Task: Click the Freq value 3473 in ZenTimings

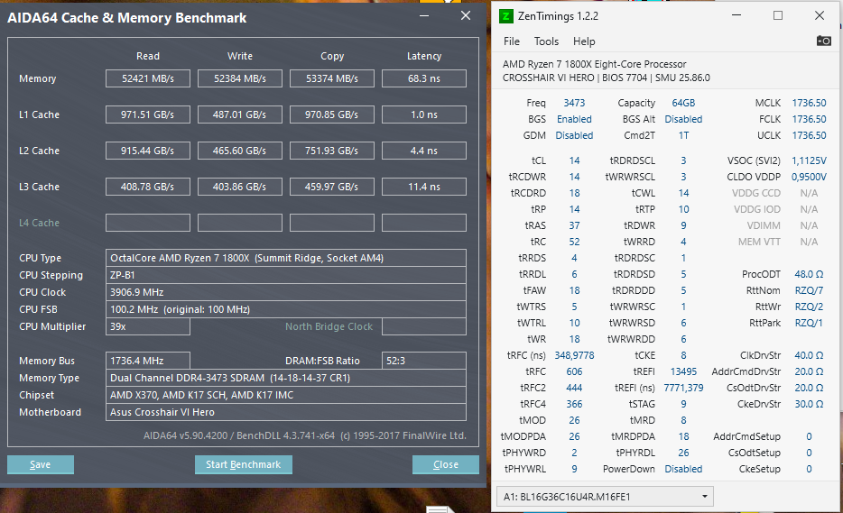Action: (574, 103)
